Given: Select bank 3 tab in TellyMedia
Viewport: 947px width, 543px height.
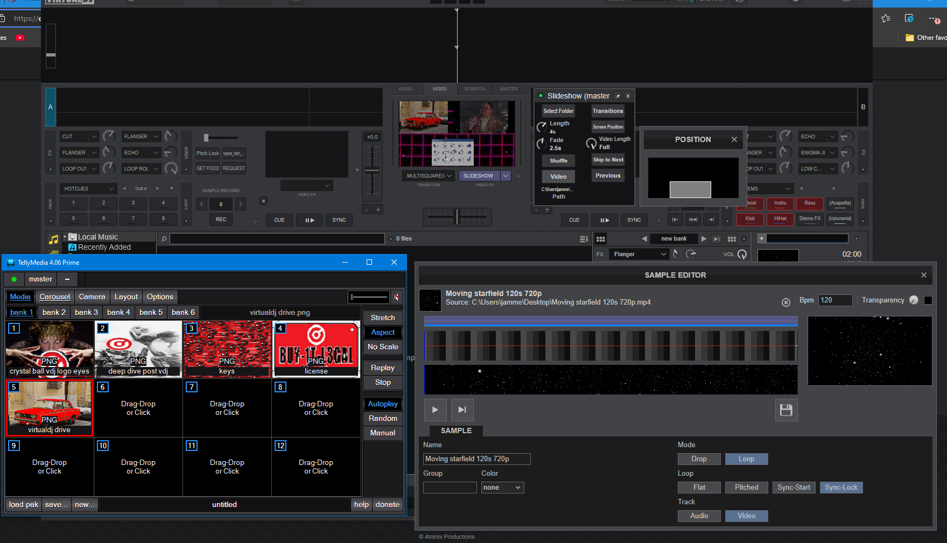Looking at the screenshot, I should coord(86,313).
